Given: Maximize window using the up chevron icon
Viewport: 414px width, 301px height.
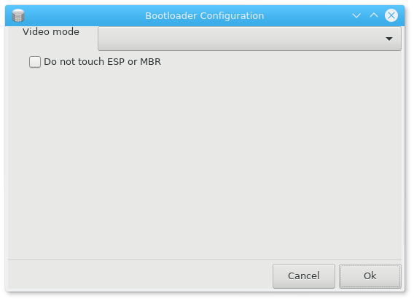Looking at the screenshot, I should point(374,15).
